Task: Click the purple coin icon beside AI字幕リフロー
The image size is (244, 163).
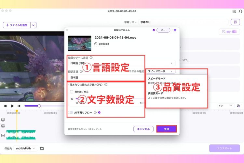Action: 99,112
